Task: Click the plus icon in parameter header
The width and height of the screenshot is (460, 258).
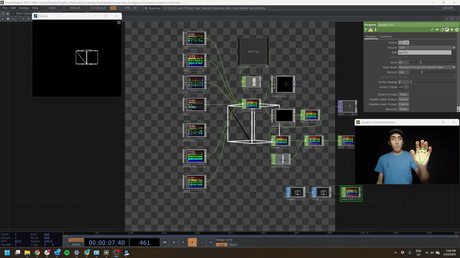Action: (x=452, y=29)
